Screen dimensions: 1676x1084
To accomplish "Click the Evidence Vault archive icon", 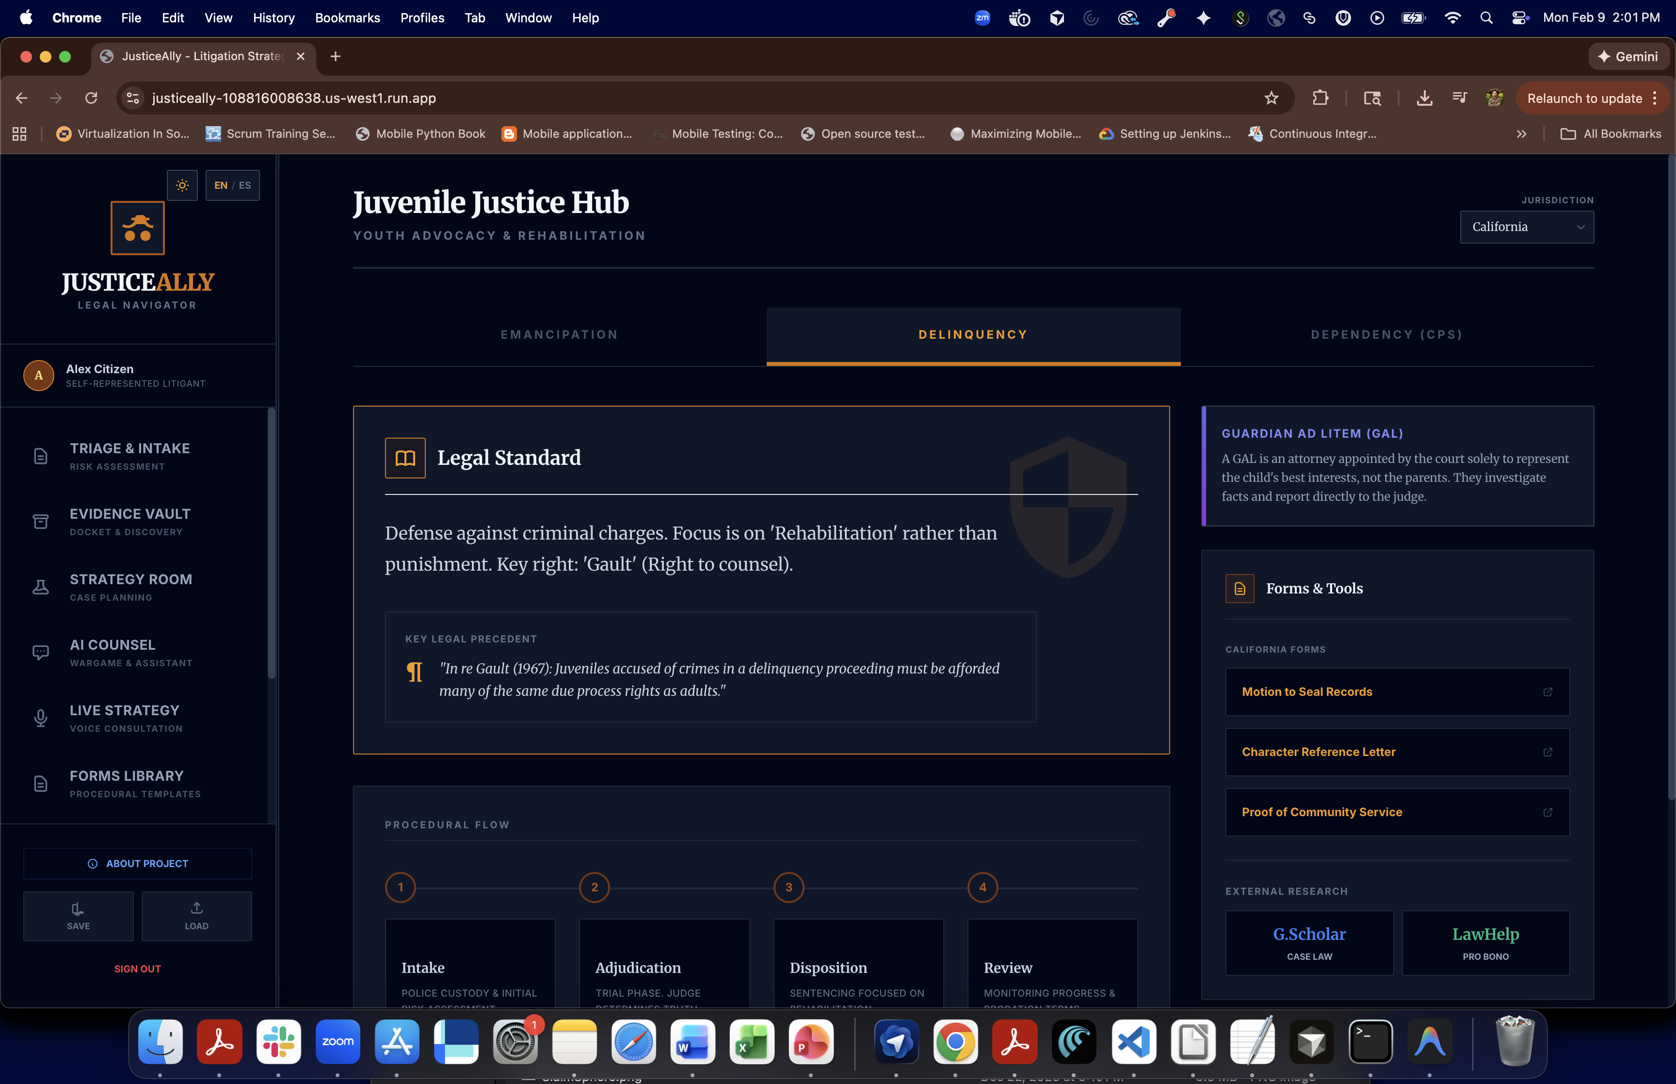I will [41, 522].
